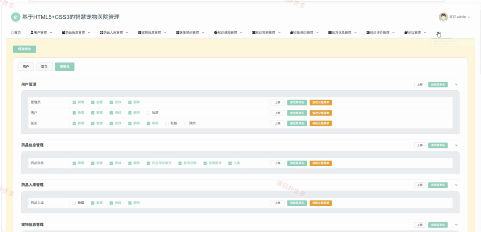This screenshot has width=481, height=232.
Task: Click the page title 基于HTML5+CSS3的智慧宠物医院管理
Action: click(x=71, y=17)
